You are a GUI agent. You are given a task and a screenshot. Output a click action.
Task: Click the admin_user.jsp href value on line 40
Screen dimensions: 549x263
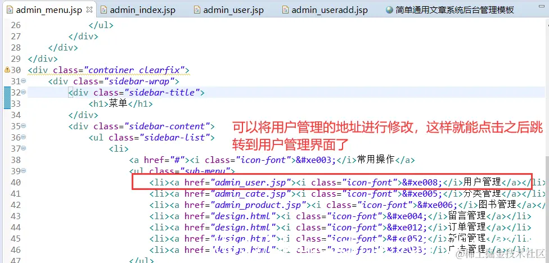[x=250, y=182]
